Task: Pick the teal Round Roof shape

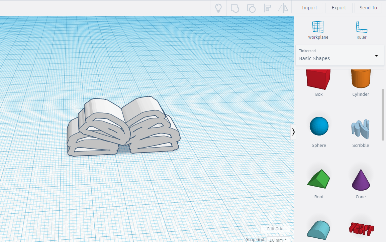Action: (318, 230)
